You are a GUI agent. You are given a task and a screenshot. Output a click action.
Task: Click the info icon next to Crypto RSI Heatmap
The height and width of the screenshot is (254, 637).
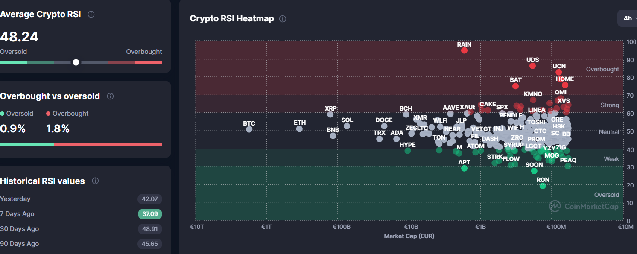(x=283, y=19)
